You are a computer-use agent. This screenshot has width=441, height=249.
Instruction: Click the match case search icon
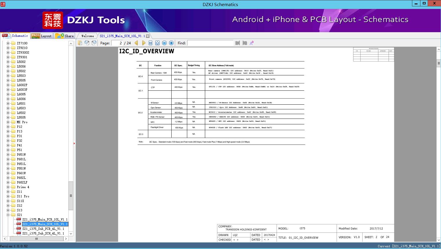(x=252, y=43)
